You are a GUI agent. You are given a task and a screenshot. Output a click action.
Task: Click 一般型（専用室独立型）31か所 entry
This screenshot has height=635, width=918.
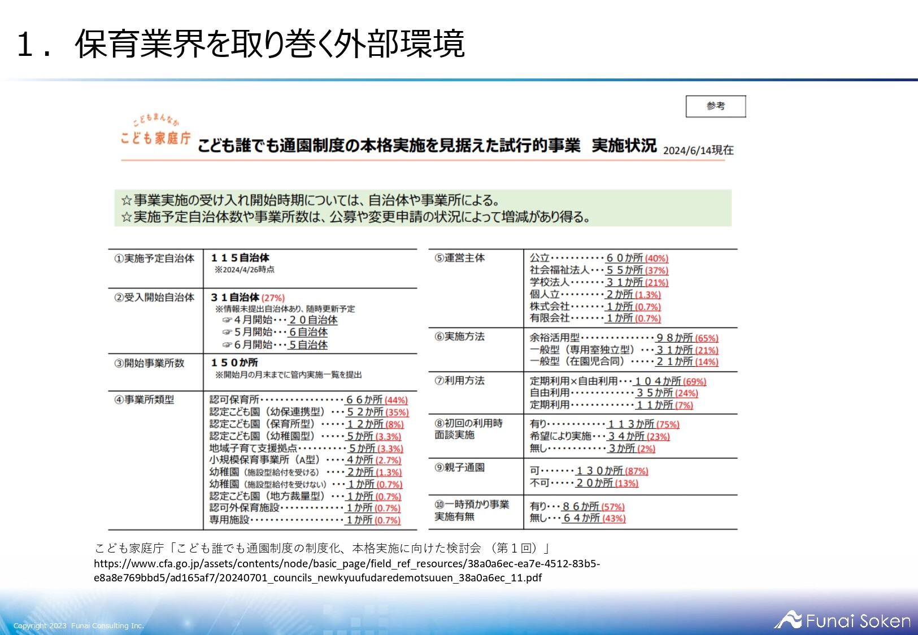click(624, 350)
